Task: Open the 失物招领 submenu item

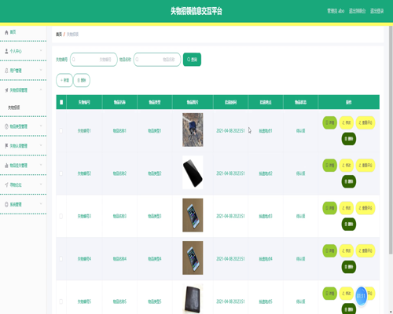Action: (14, 108)
